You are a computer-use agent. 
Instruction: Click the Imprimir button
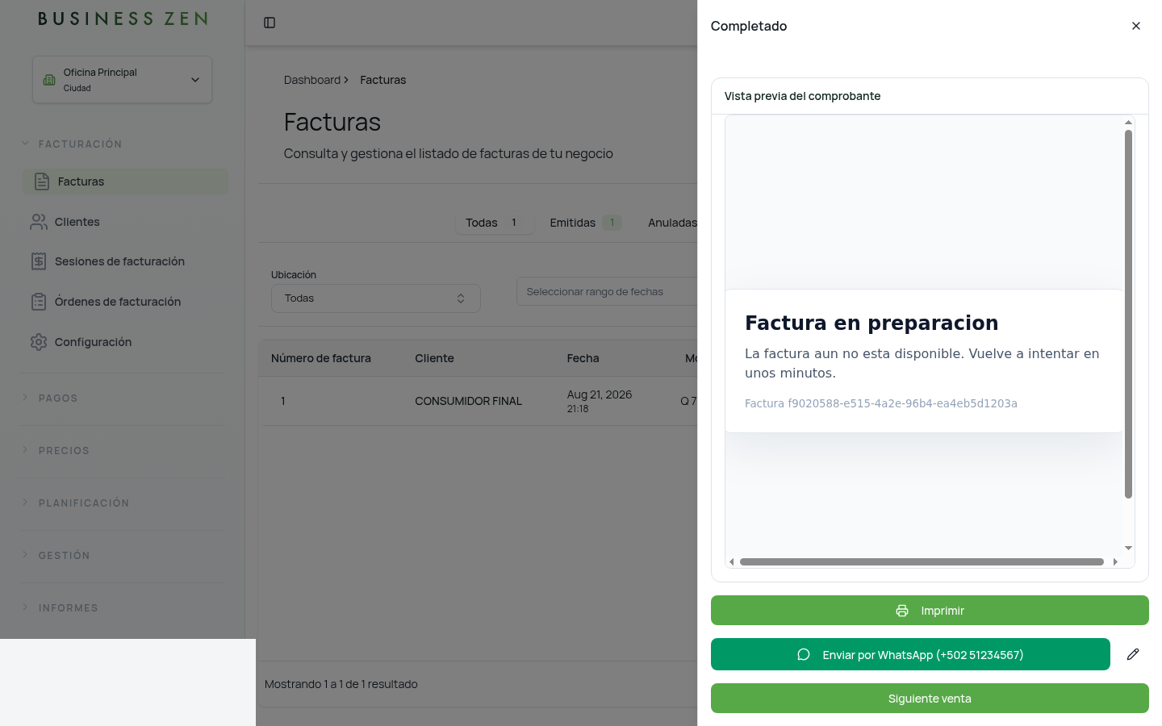[x=930, y=611]
